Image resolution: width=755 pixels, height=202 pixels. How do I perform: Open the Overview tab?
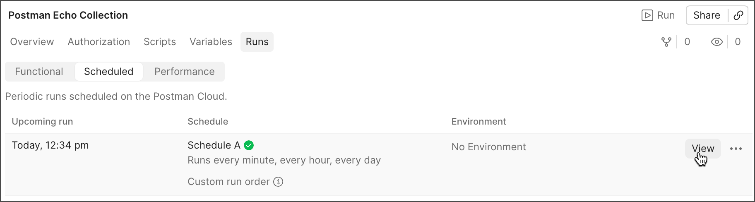(x=32, y=42)
